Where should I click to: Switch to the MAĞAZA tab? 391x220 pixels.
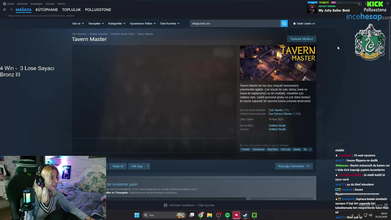[24, 10]
